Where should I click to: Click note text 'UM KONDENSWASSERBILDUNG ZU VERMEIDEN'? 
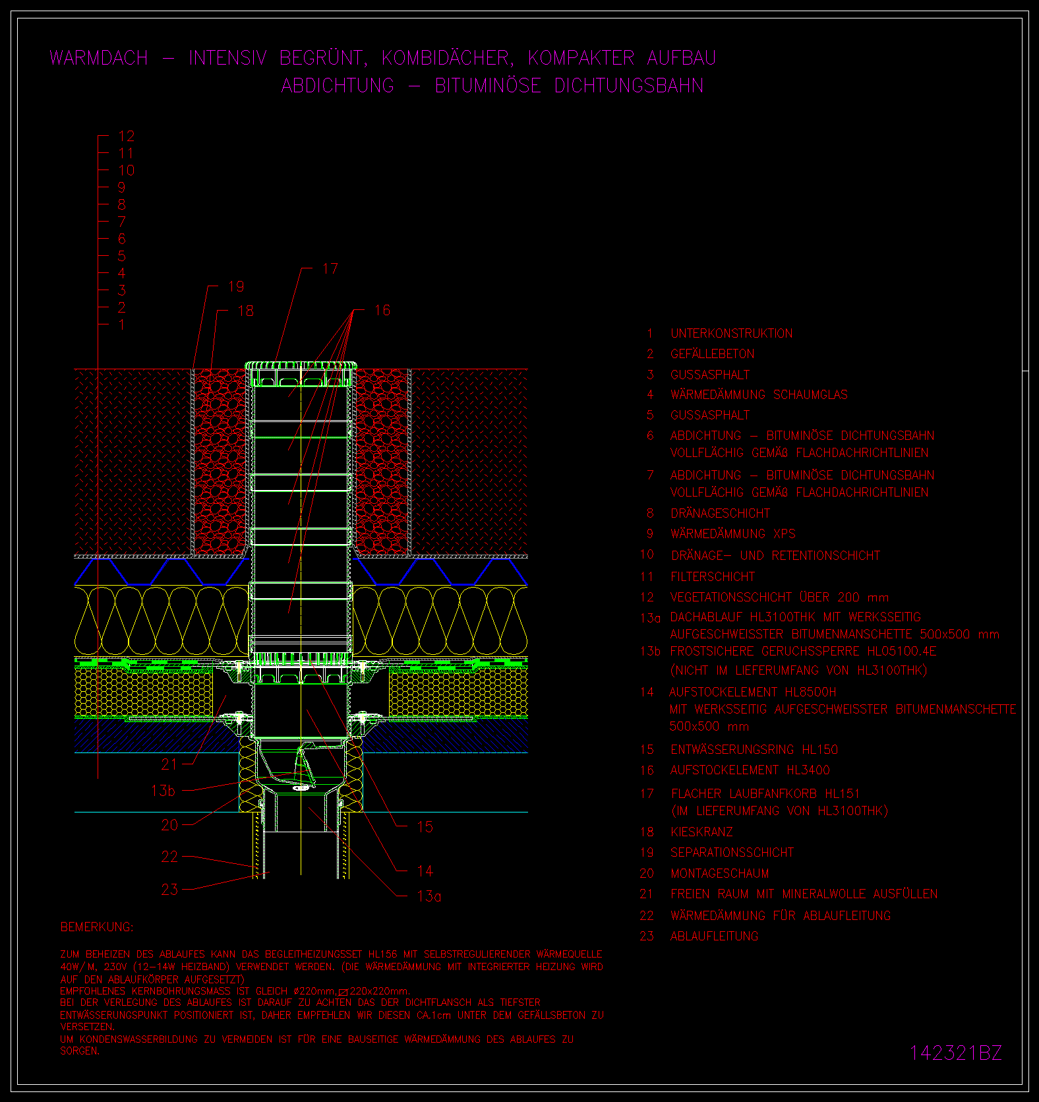166,1039
